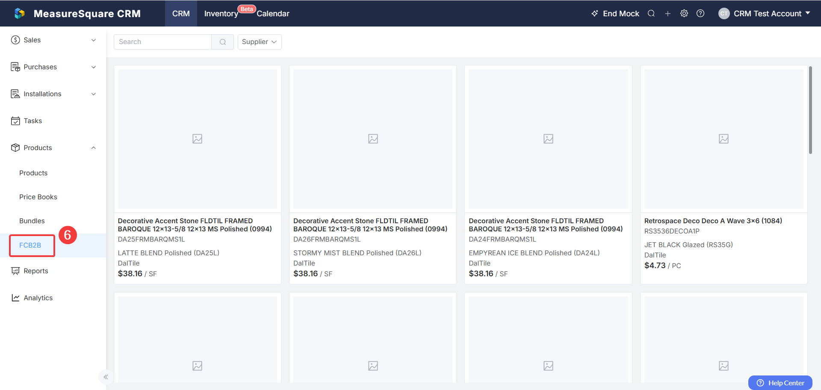Click the product search magnifier button

222,42
